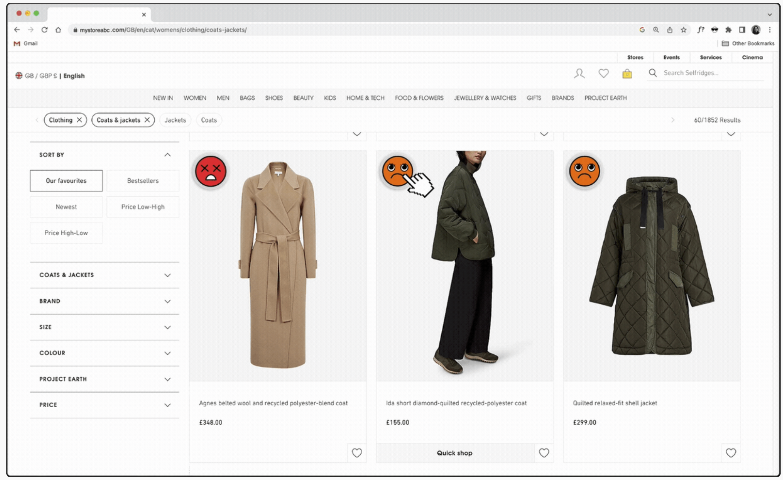Open the Jewellery & Watches menu
This screenshot has height=480, width=783.
(485, 98)
